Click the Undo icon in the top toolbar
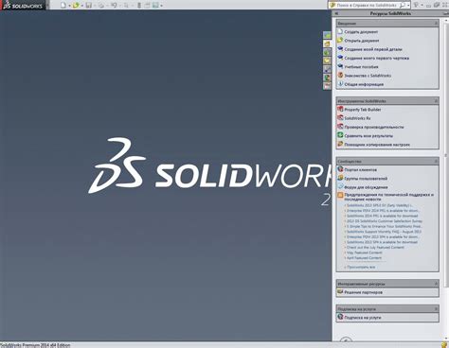Screen dimensions: 449x348 [x=114, y=5]
